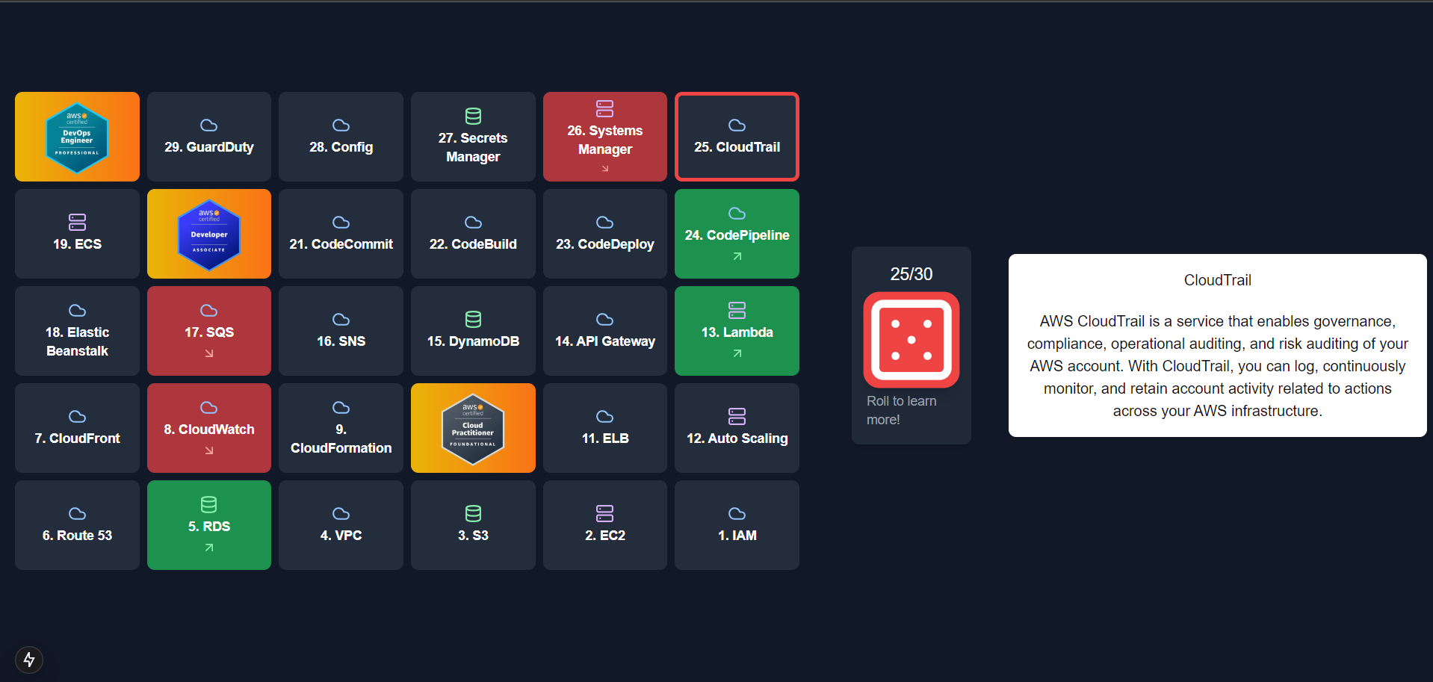
Task: Click the up arrow on RDS tile
Action: point(209,548)
